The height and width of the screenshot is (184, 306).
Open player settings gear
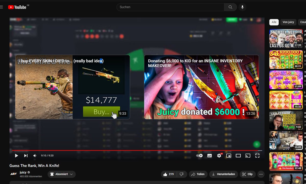coord(219,156)
